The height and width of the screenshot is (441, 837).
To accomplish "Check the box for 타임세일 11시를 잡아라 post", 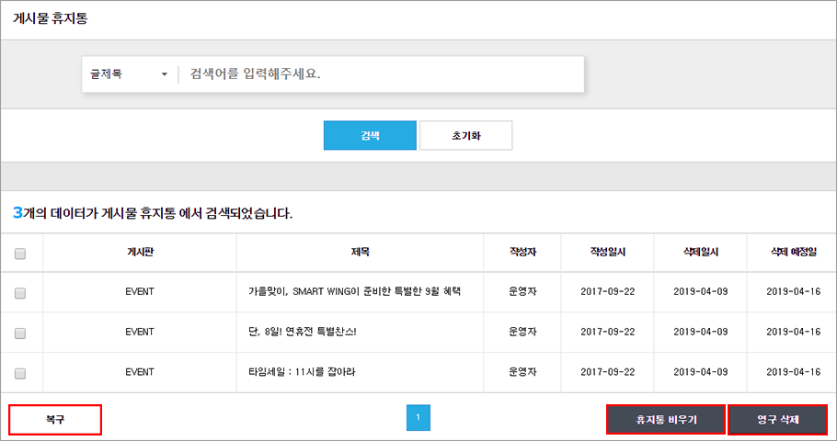I will click(20, 374).
